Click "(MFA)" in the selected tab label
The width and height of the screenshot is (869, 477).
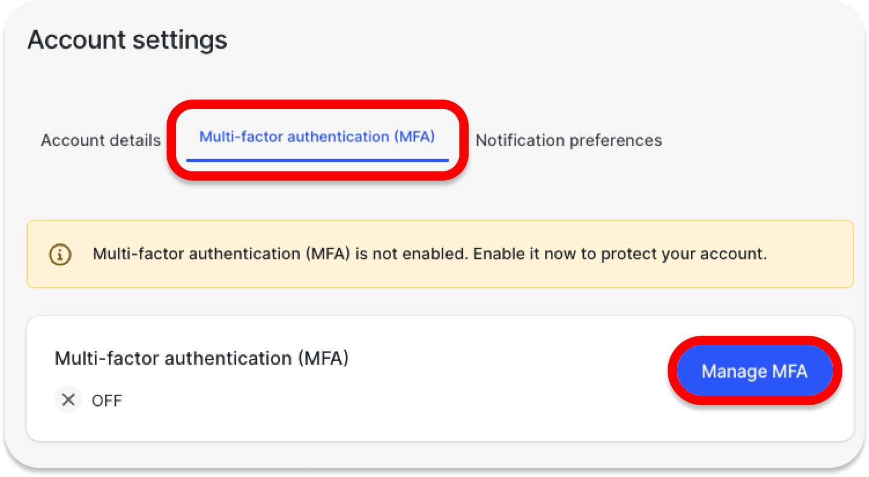click(414, 137)
